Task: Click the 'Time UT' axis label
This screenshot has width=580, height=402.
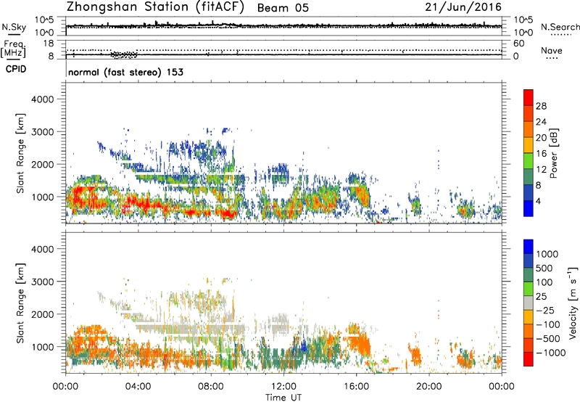Action: click(283, 398)
